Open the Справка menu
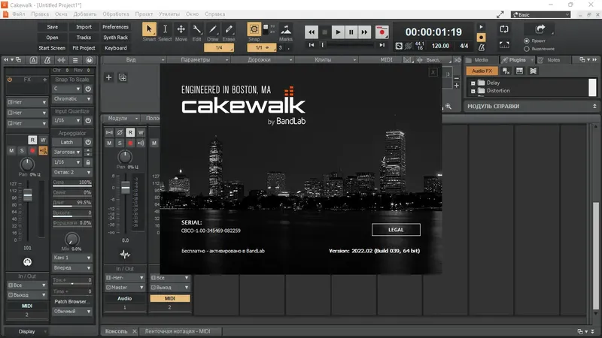 [215, 14]
